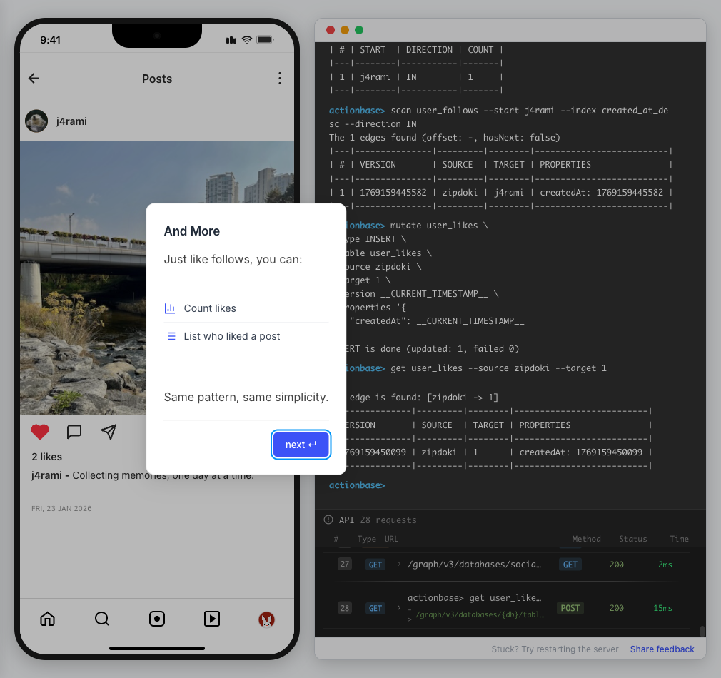Tap the comment speech bubble icon
Screen dimensions: 721x678
[74, 432]
